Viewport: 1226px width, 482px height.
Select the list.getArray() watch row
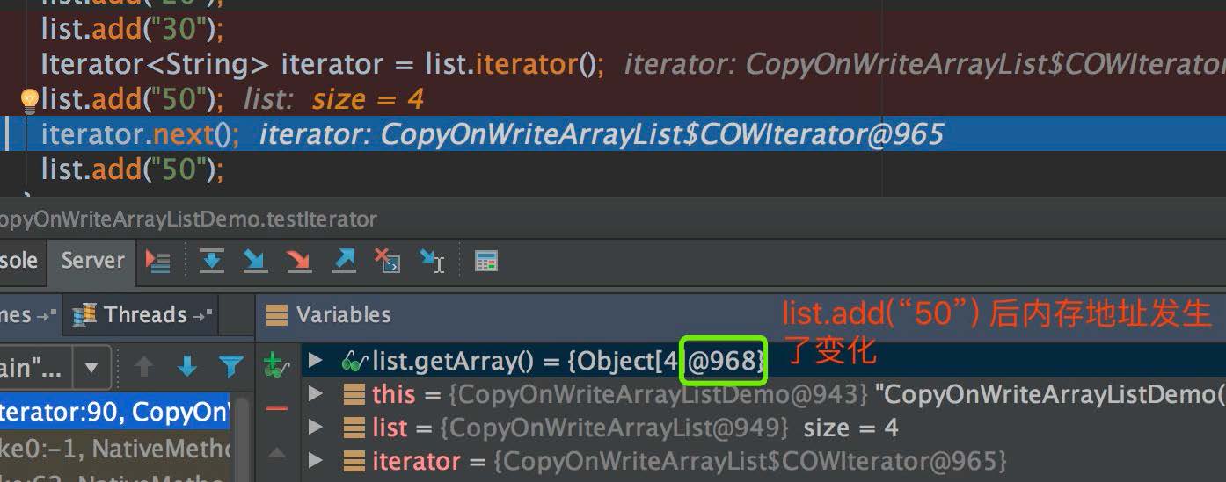pos(763,361)
